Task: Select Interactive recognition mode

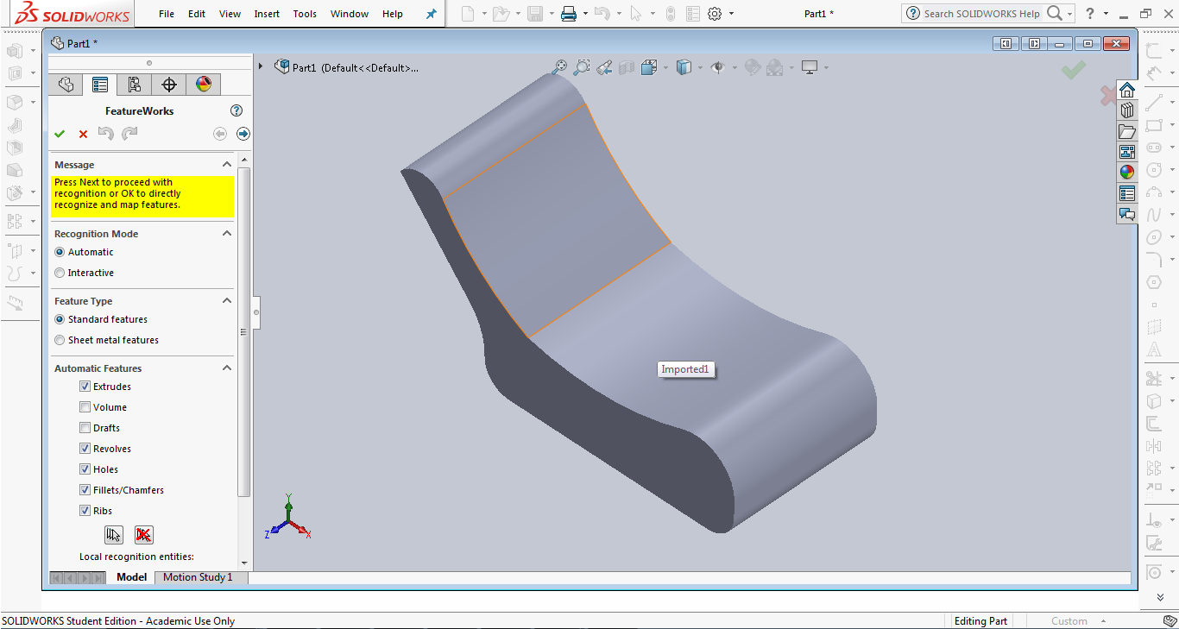Action: click(x=60, y=273)
